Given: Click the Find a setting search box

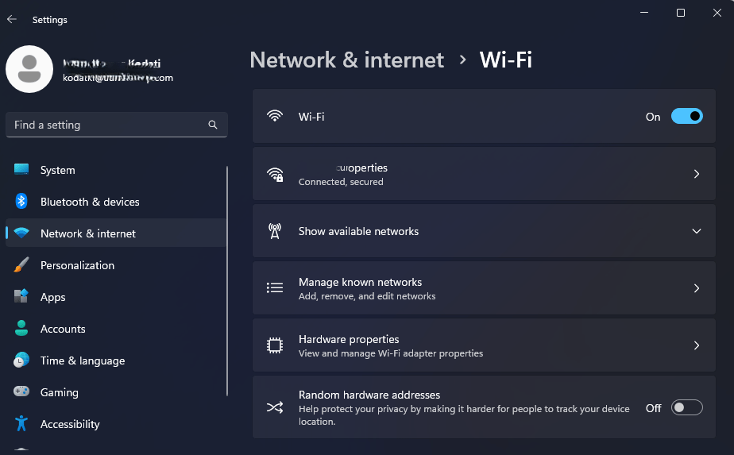Looking at the screenshot, I should (107, 125).
